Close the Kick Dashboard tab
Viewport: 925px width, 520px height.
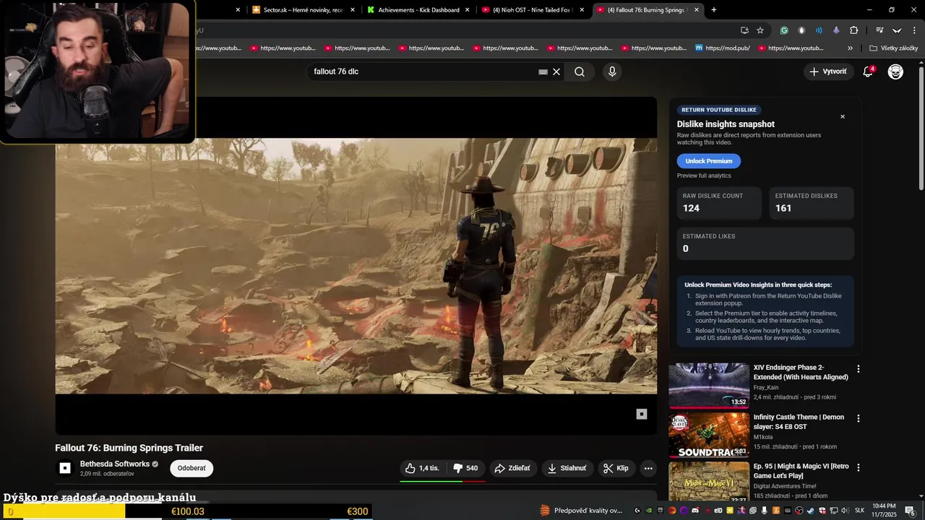tap(468, 10)
